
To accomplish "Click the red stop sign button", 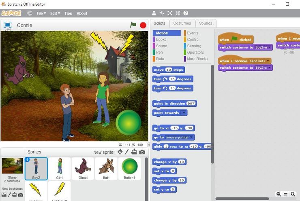I will tap(143, 25).
